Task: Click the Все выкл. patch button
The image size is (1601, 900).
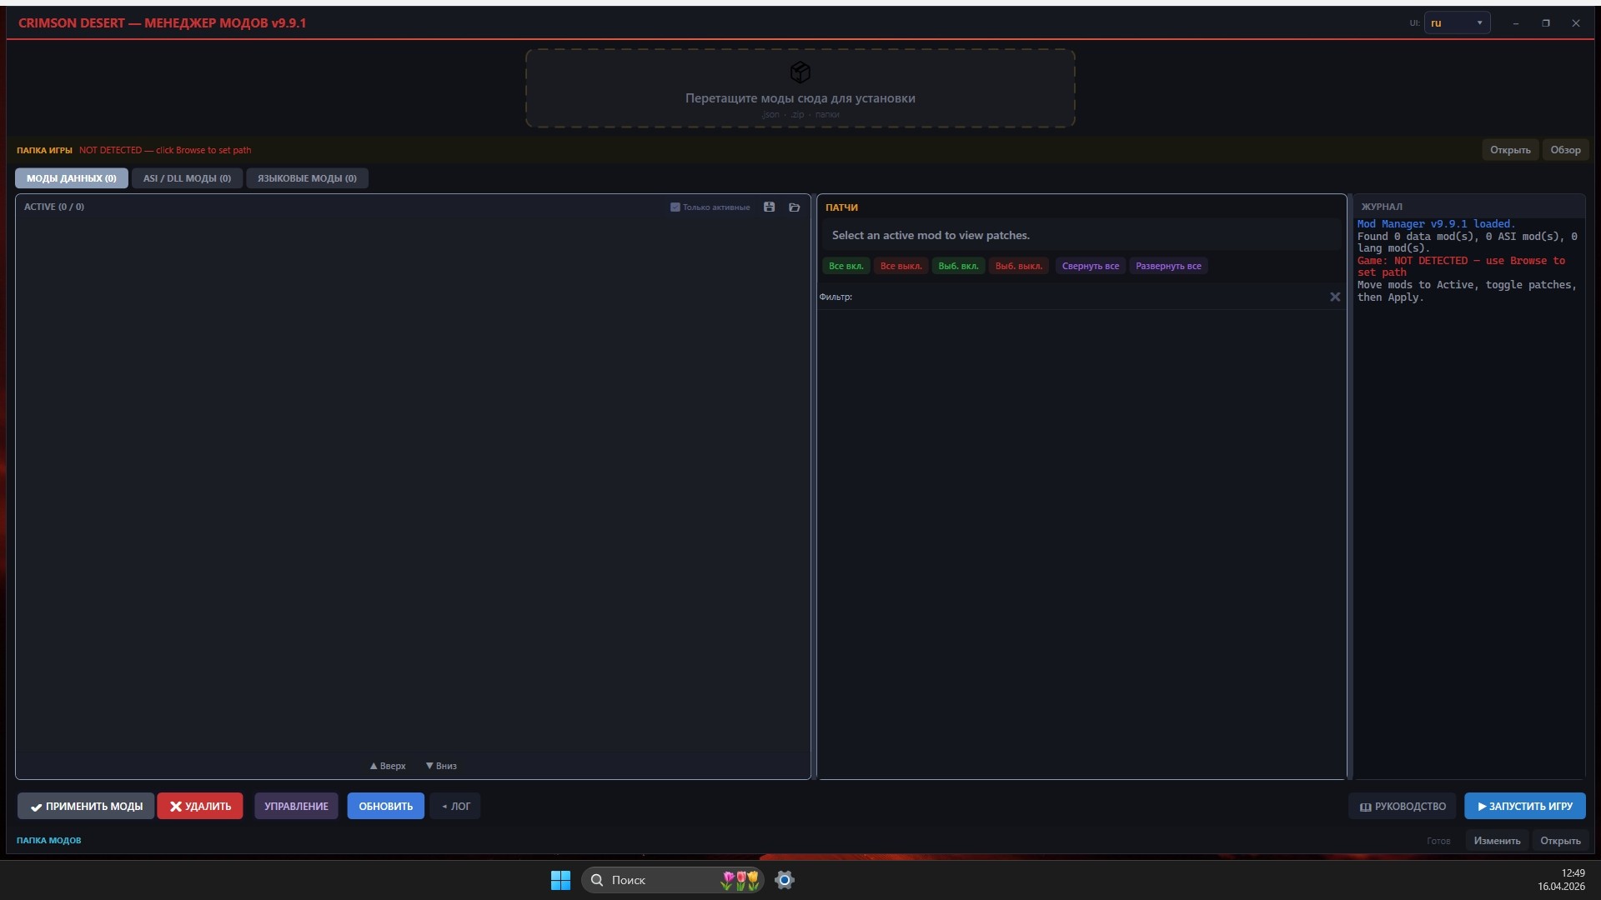Action: [901, 266]
